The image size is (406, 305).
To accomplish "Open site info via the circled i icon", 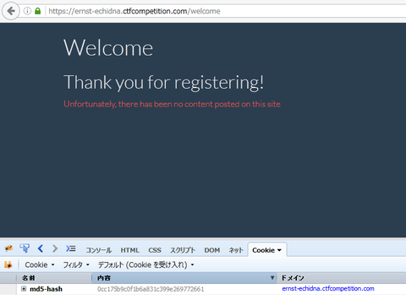I will [x=27, y=11].
